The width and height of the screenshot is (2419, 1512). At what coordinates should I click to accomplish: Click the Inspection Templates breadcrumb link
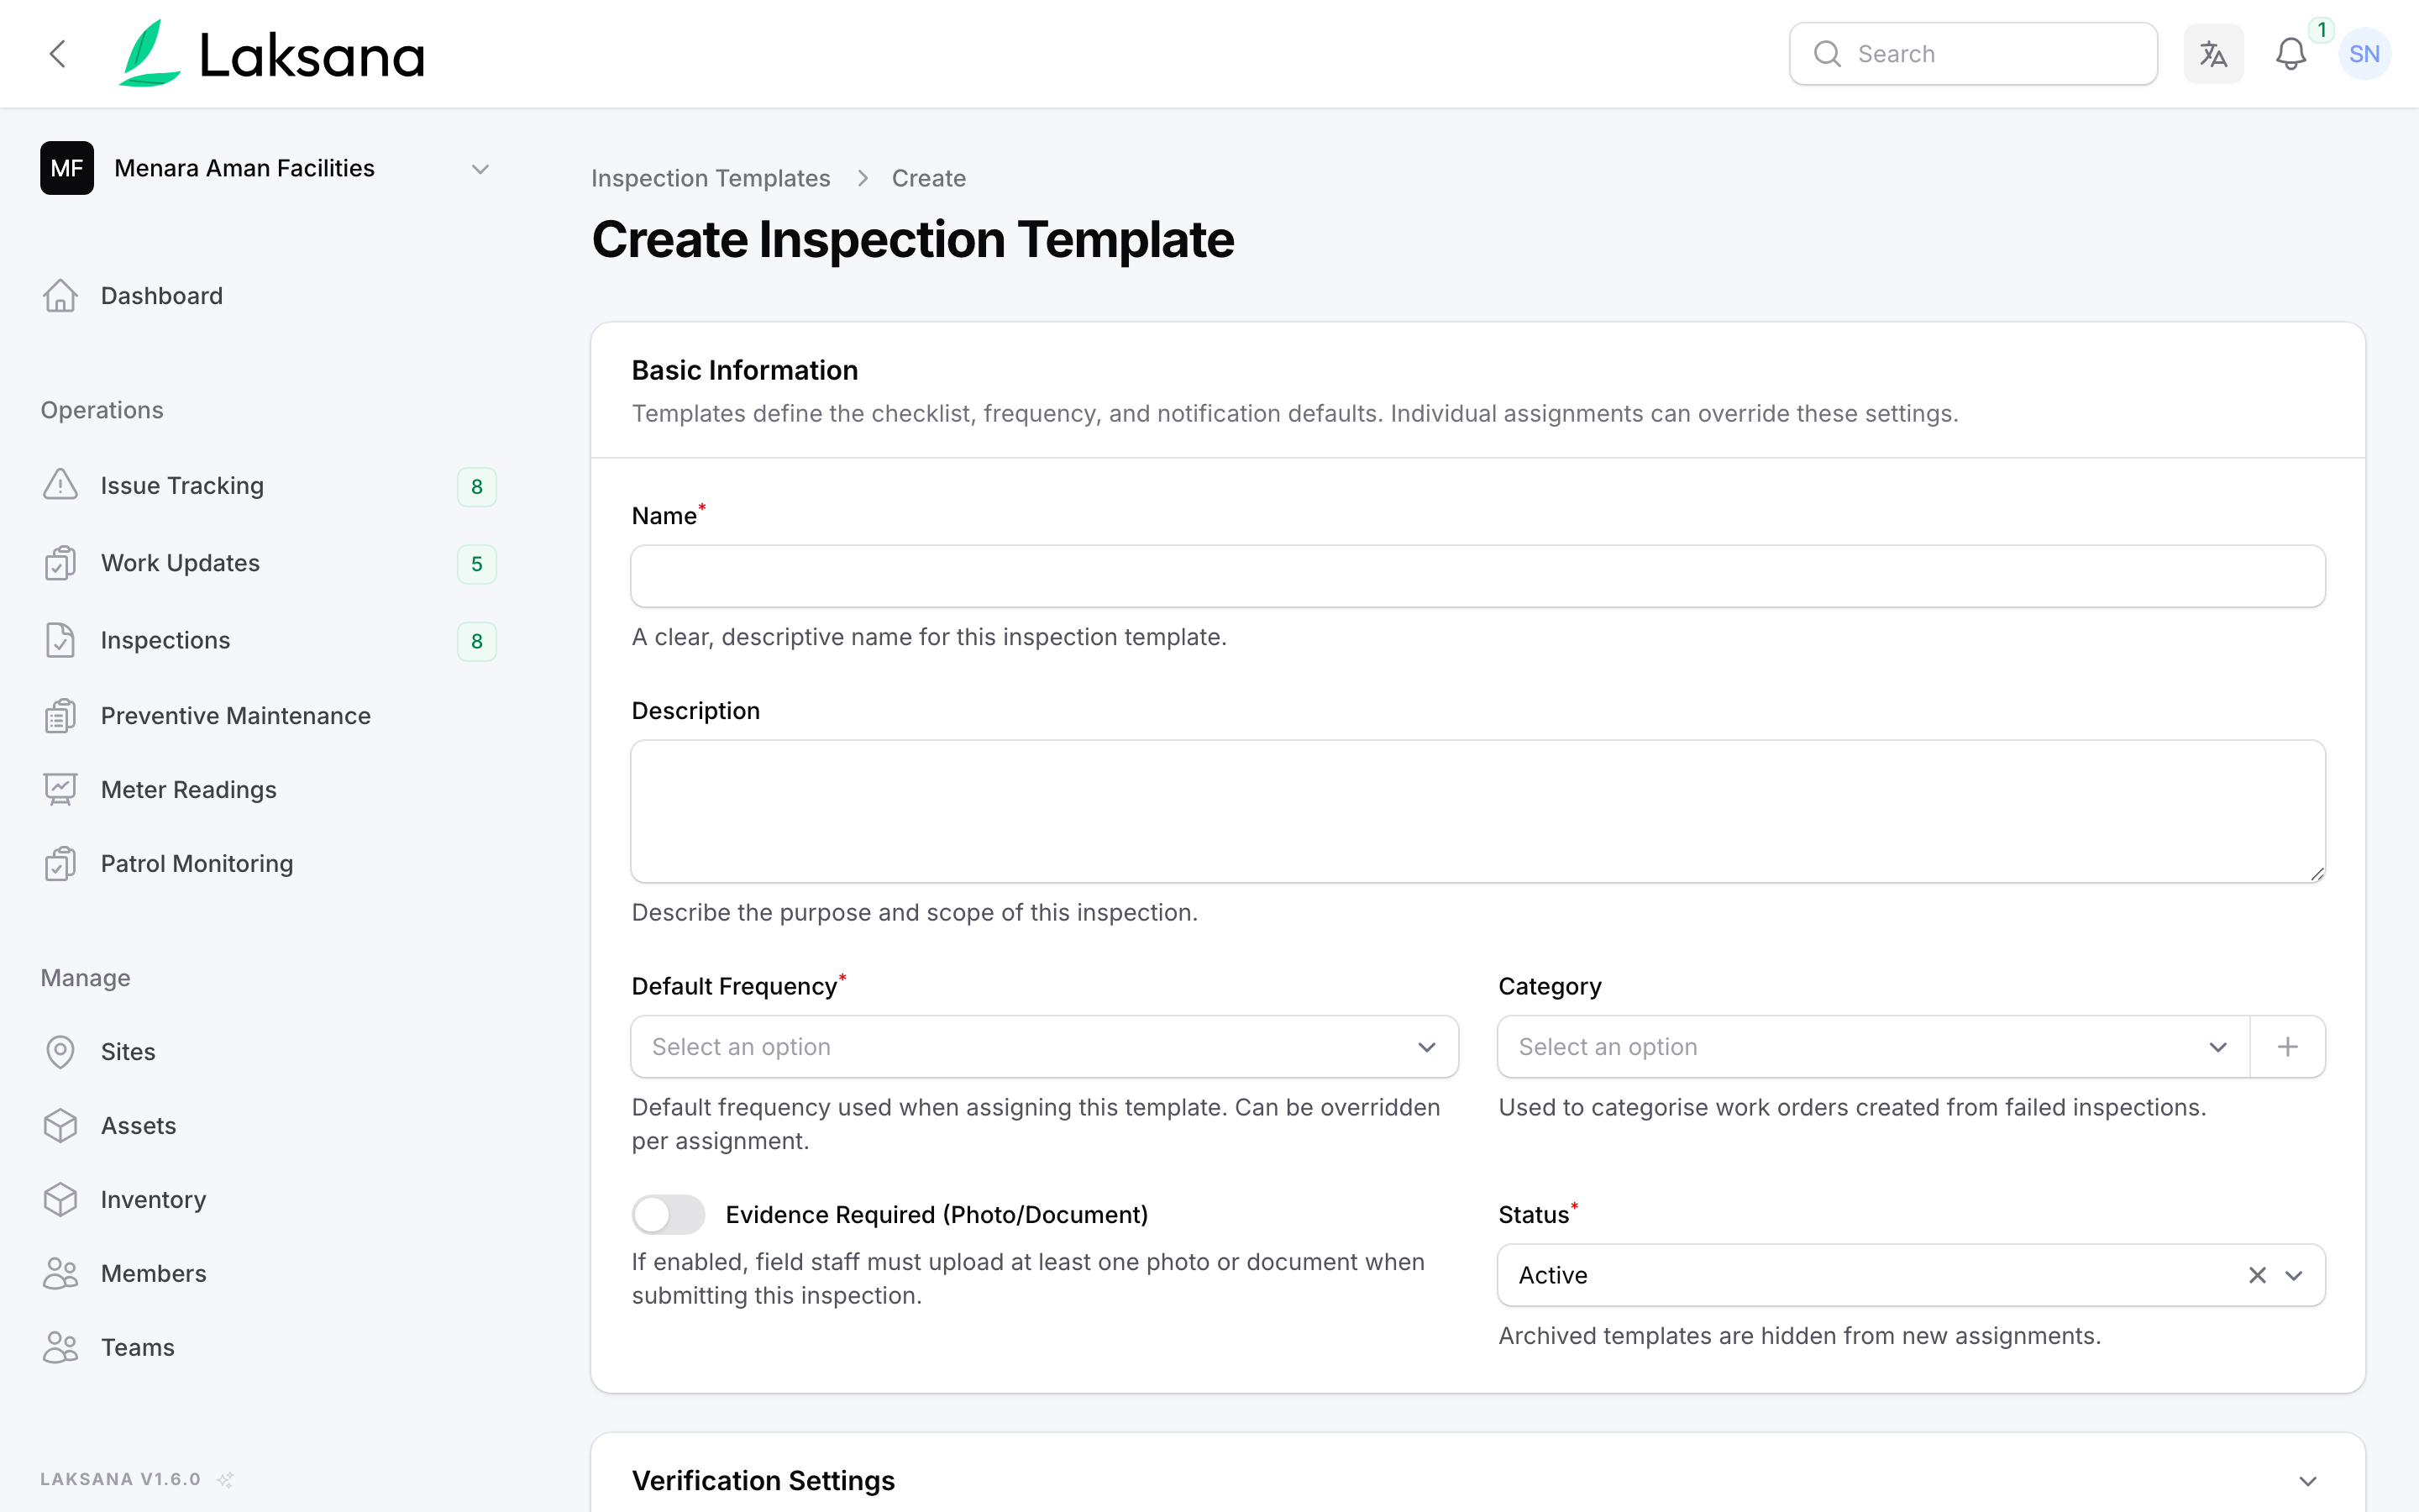coord(711,178)
